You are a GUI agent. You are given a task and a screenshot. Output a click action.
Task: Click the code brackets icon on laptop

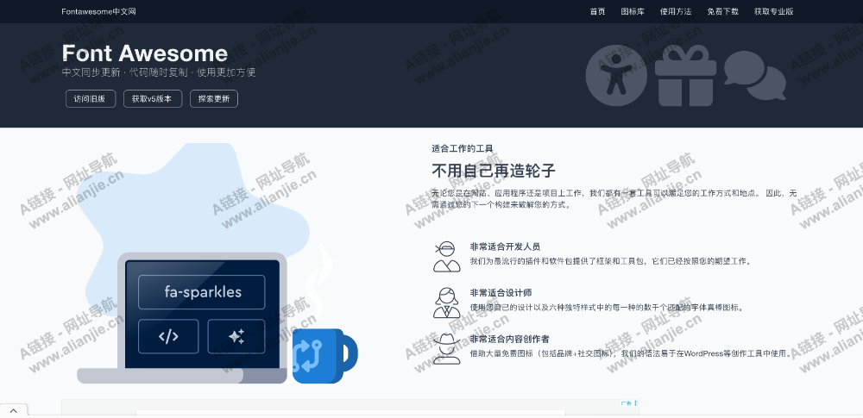168,336
